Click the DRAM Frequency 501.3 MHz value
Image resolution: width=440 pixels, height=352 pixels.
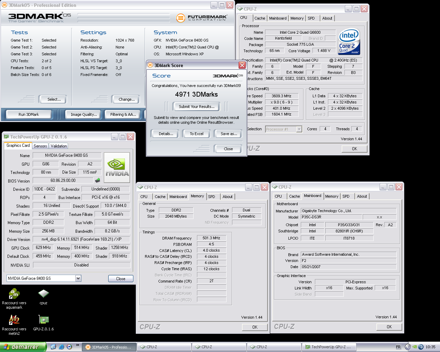[211, 238]
